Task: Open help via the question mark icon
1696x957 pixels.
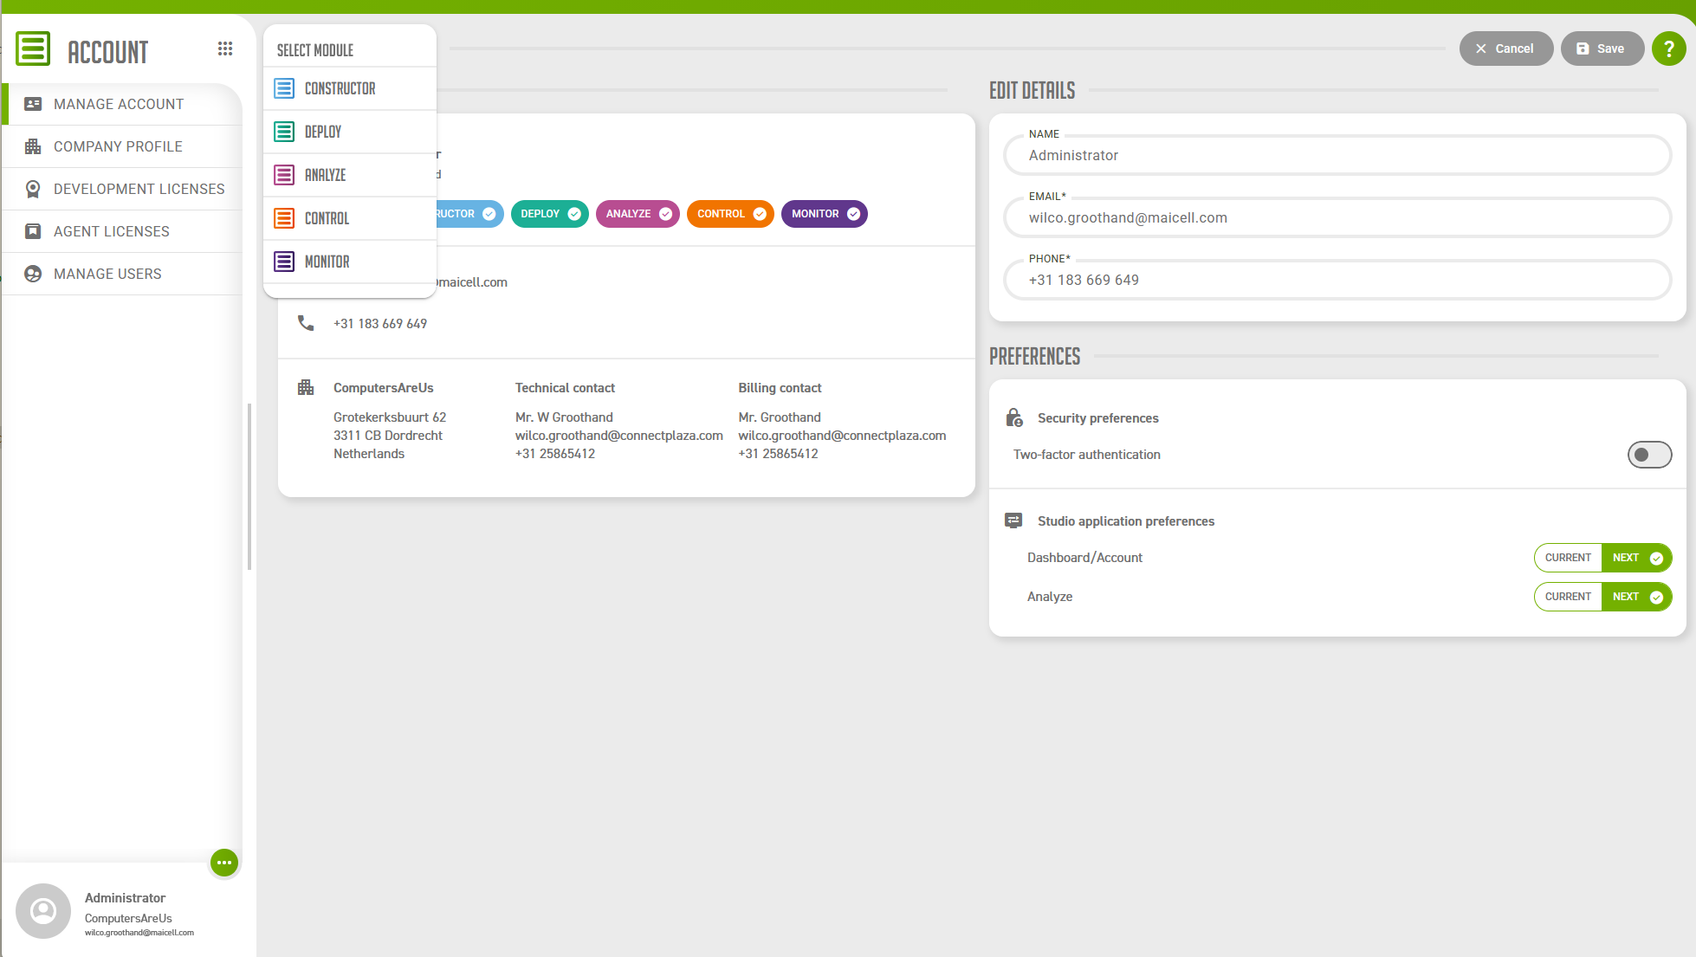Action: click(1668, 48)
